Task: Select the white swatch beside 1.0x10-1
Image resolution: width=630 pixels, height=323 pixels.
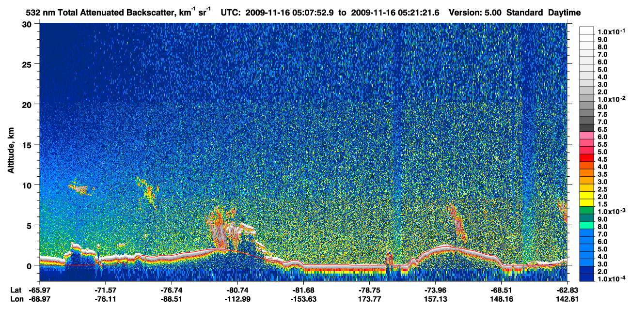Action: coord(587,31)
